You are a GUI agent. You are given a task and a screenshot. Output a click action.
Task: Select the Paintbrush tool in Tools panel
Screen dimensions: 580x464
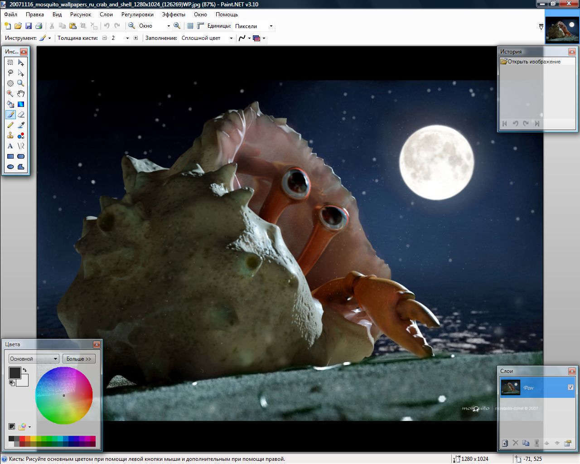10,115
